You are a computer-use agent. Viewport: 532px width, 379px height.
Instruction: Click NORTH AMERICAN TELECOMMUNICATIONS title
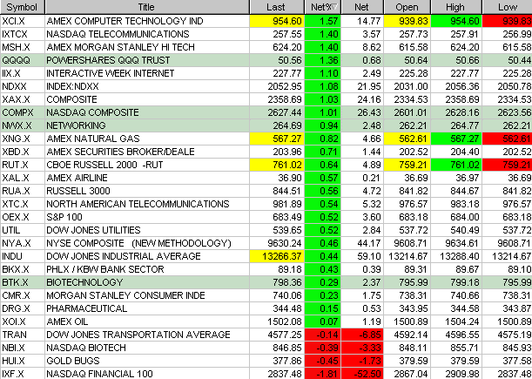[x=138, y=204]
